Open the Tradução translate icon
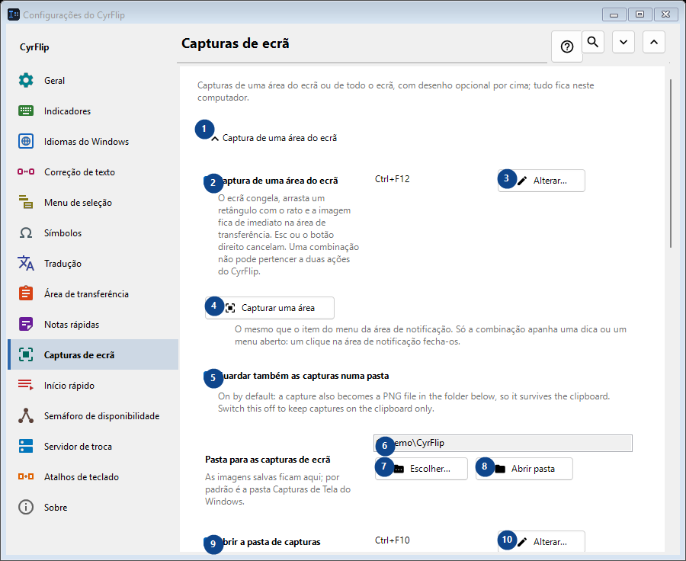 tap(26, 264)
